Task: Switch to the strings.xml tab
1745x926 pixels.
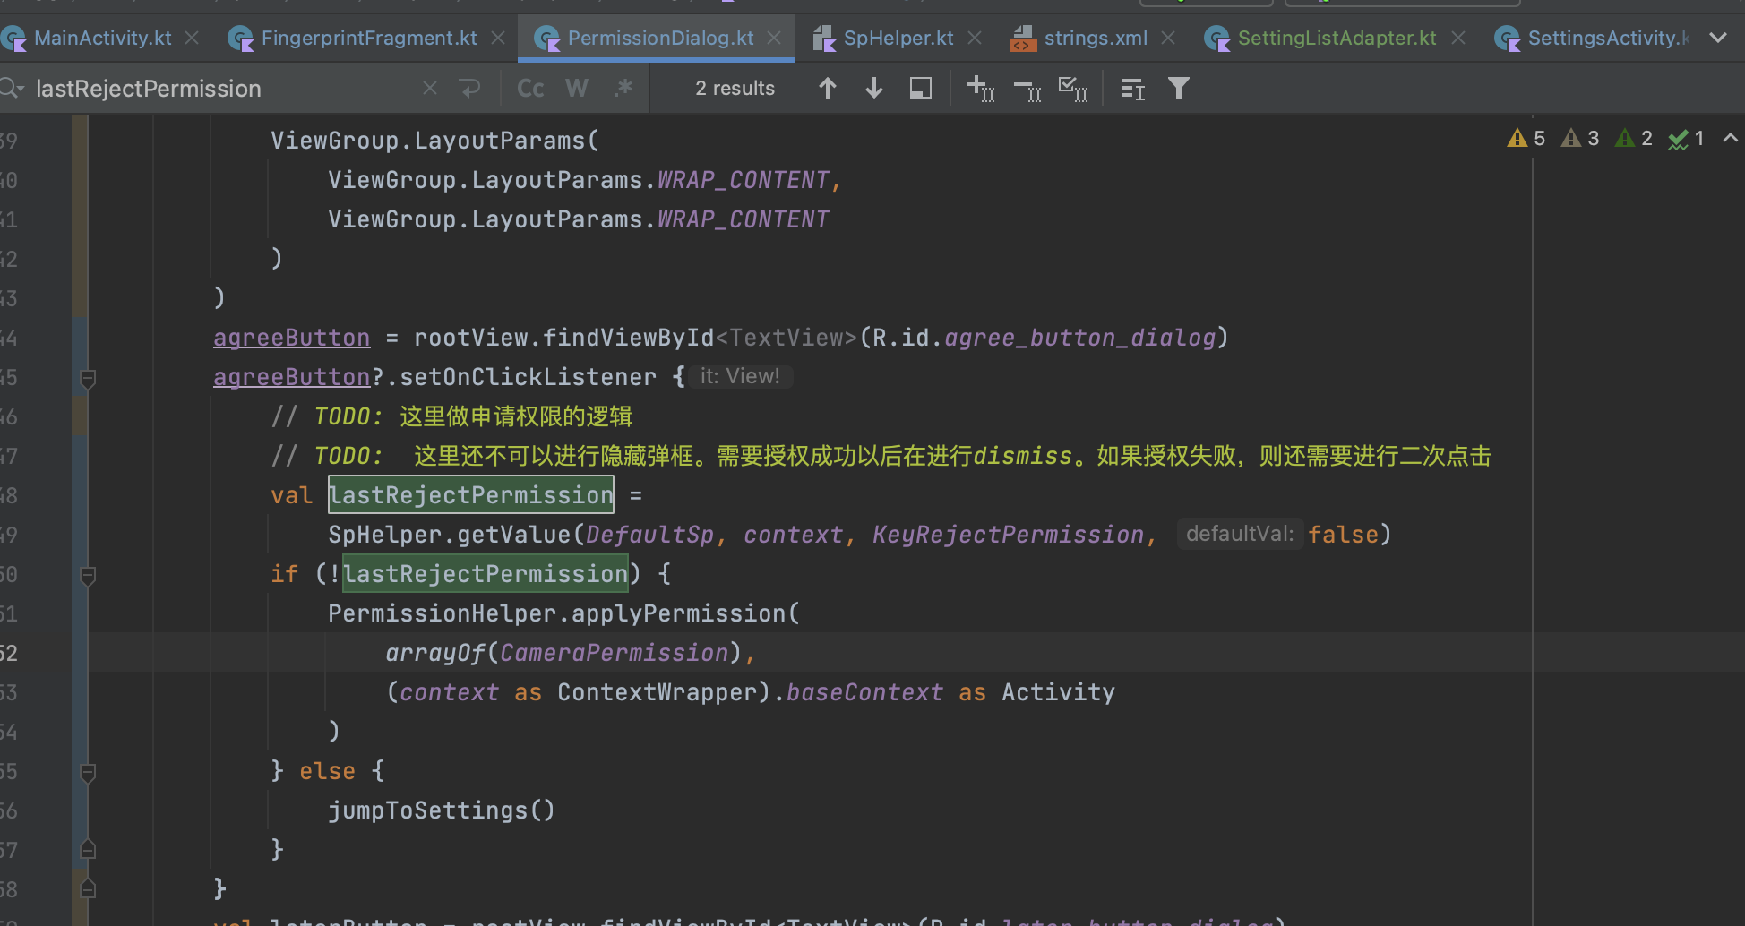Action: (1079, 38)
